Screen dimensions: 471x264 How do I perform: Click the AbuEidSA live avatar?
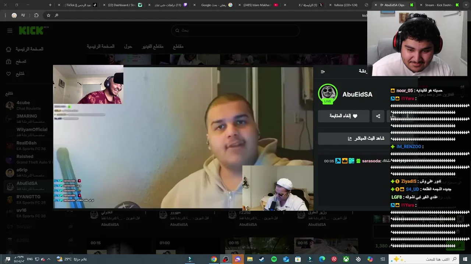(x=327, y=94)
